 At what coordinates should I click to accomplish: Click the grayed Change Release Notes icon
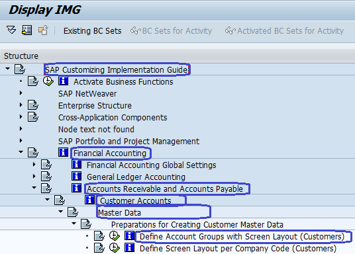pyautogui.click(x=43, y=30)
